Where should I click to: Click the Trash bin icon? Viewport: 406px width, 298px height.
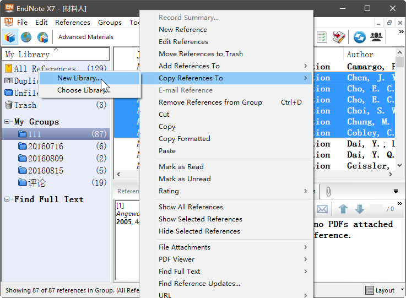click(x=9, y=105)
